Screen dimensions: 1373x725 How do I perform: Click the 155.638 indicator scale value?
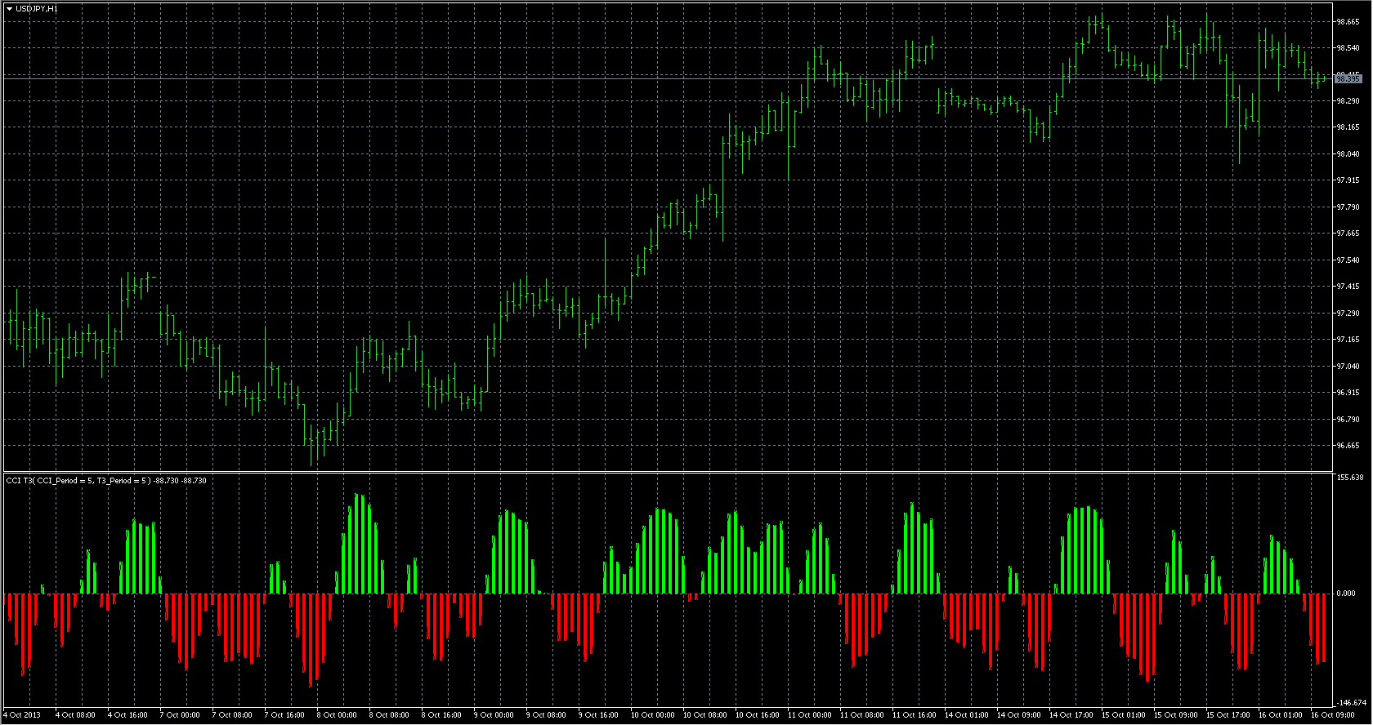pos(1349,478)
